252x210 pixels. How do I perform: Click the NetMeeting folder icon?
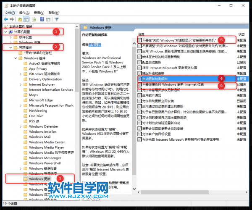25,110
